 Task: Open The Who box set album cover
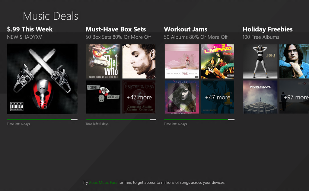pos(103,61)
